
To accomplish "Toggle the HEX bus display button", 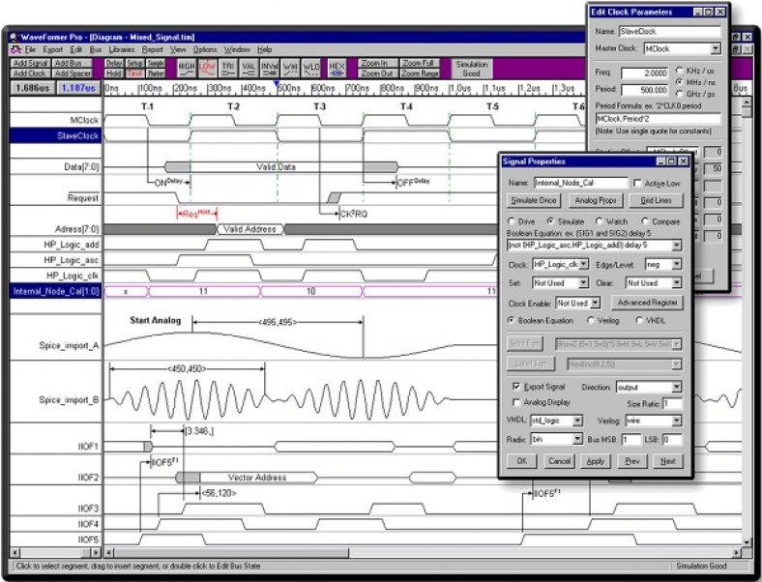I will click(337, 68).
